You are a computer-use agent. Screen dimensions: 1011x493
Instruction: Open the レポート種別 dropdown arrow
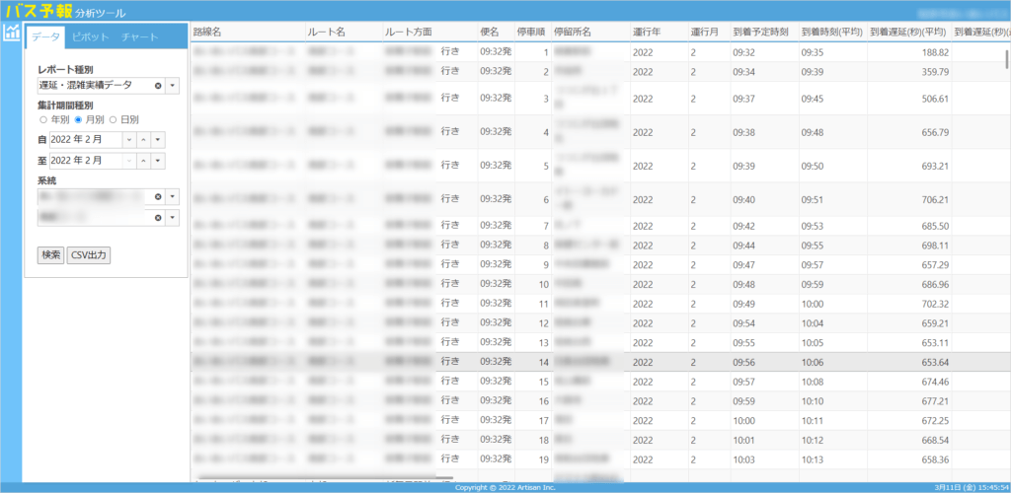(x=172, y=85)
